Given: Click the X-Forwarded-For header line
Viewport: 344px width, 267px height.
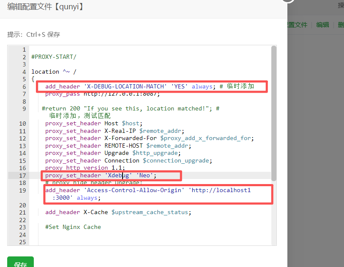Looking at the screenshot, I should coord(149,138).
